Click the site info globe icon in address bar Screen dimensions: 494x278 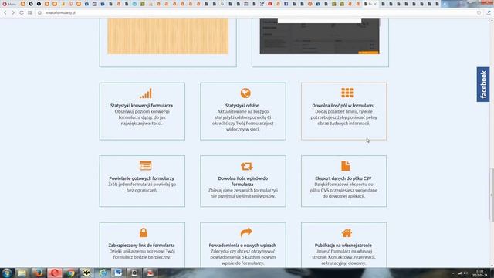point(39,13)
